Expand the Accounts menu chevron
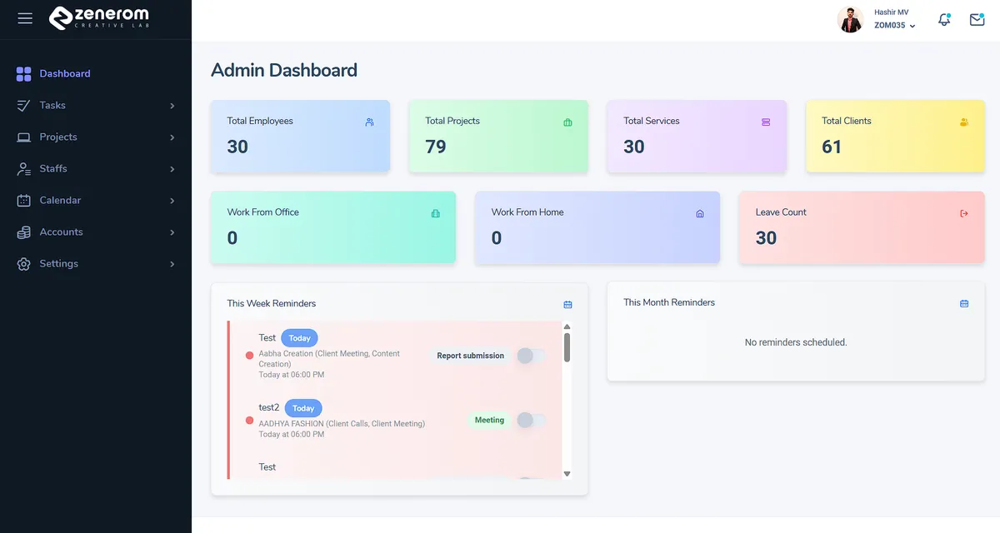Screen dimensions: 1000x533 172,232
